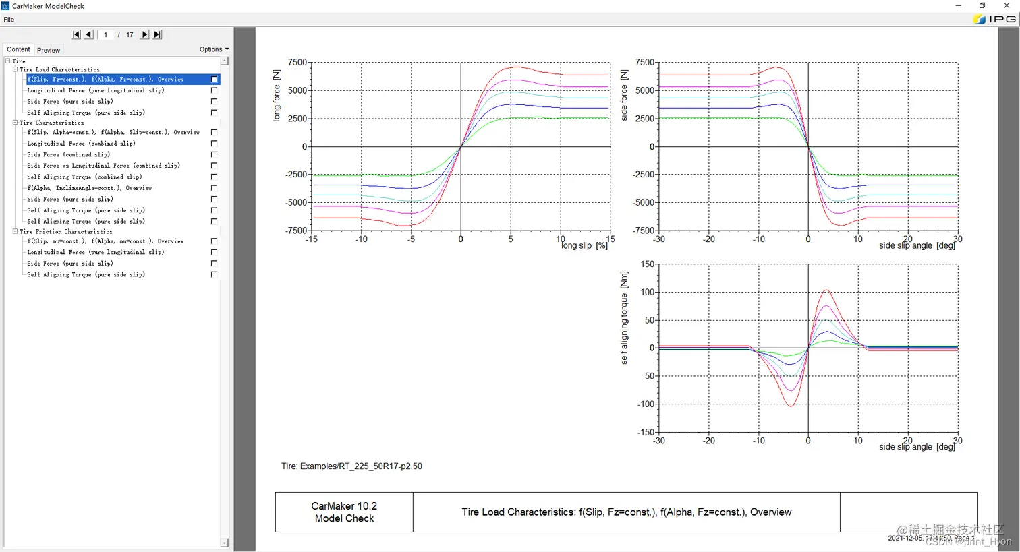Click the self aligning torque chart
1020x552 pixels.
pos(808,348)
